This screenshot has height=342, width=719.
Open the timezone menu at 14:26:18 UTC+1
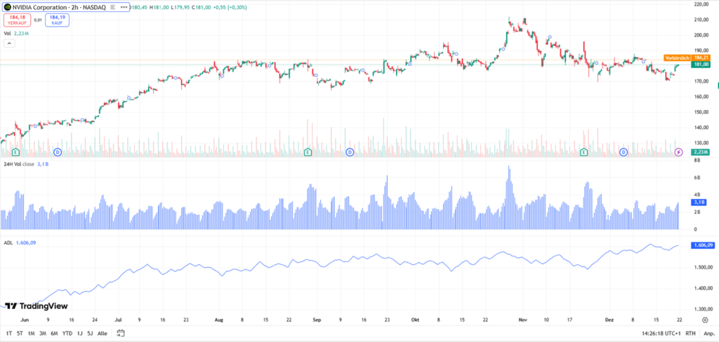[661, 334]
